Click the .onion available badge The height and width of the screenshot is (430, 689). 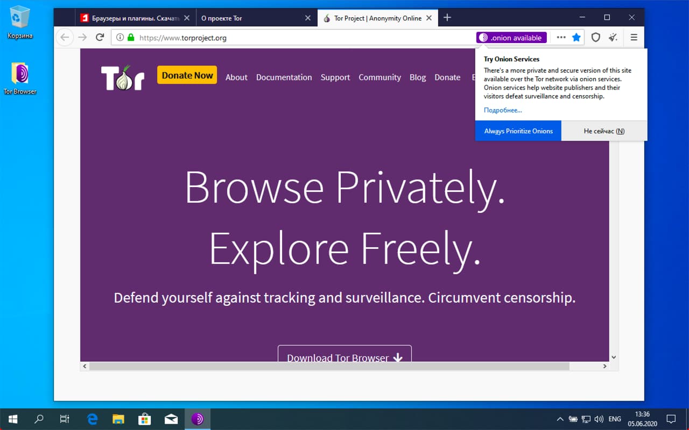[x=511, y=38]
